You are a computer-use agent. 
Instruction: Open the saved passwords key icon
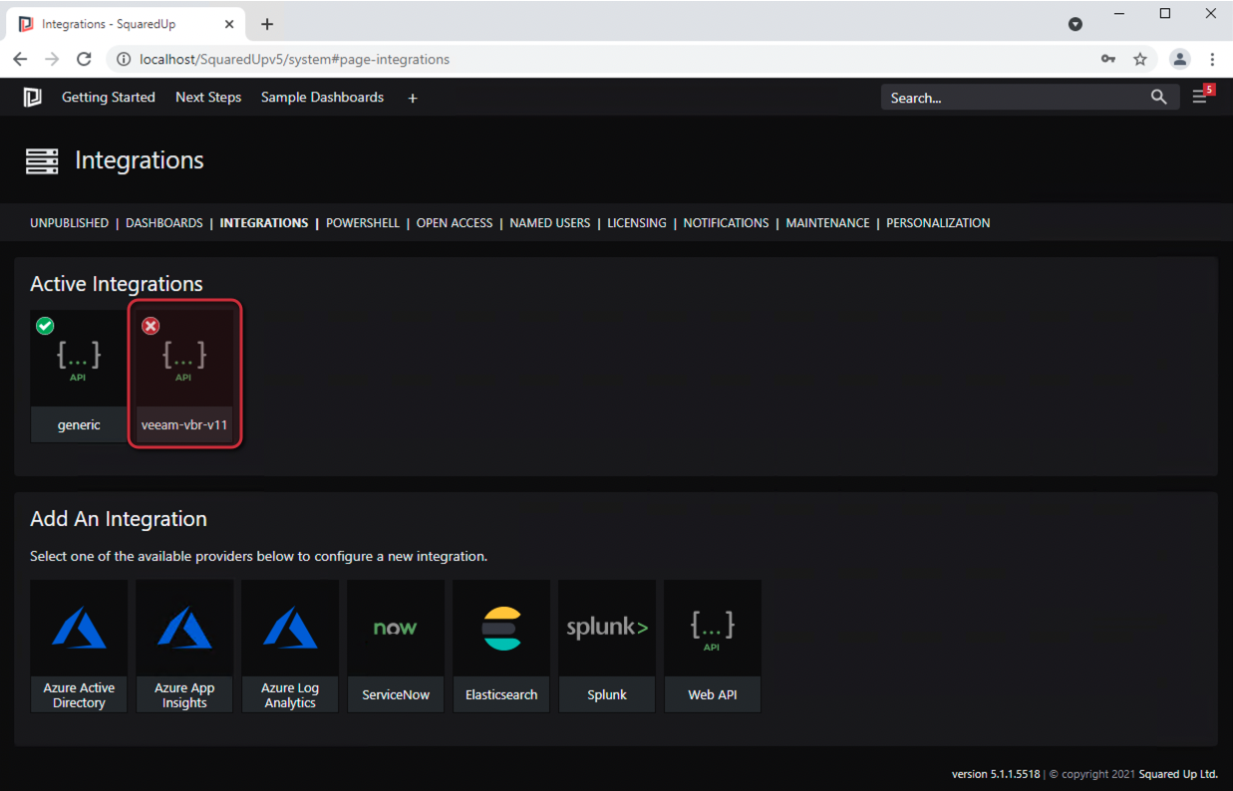pyautogui.click(x=1108, y=59)
